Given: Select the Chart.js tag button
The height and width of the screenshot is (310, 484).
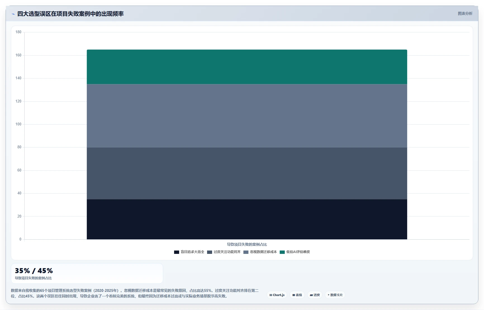Looking at the screenshot, I should [x=277, y=295].
